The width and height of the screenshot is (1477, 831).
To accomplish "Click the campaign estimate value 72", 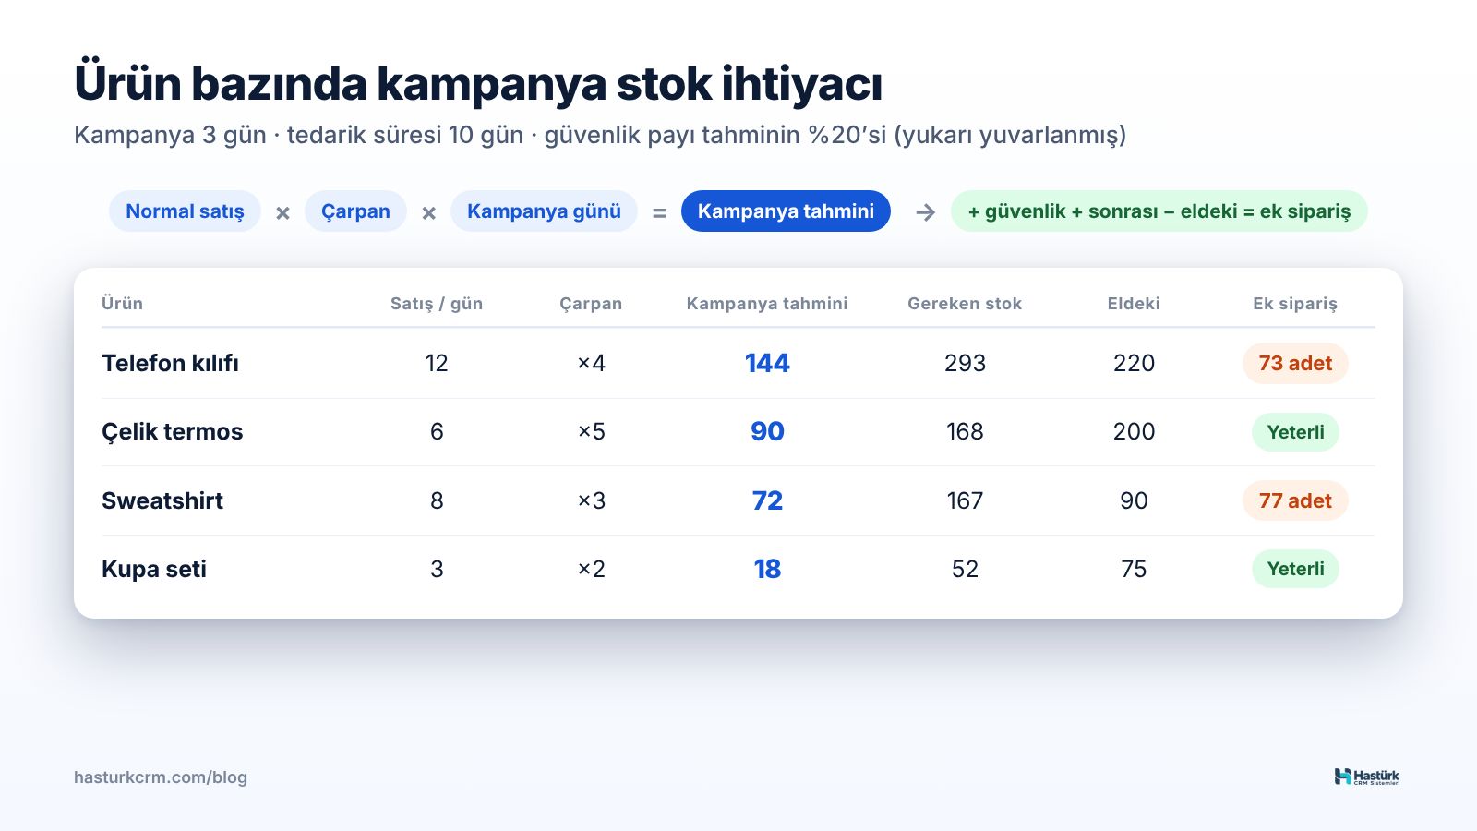I will pyautogui.click(x=767, y=500).
